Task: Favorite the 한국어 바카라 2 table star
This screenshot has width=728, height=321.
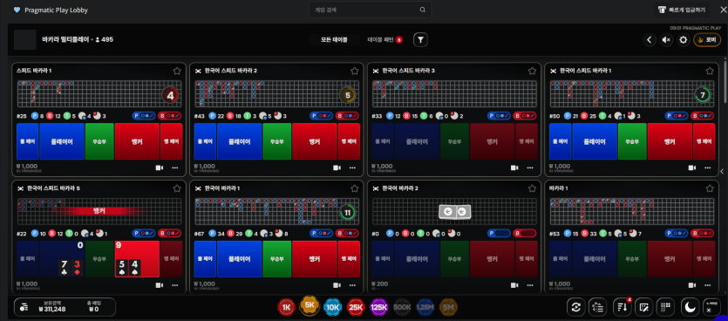Action: pyautogui.click(x=532, y=188)
